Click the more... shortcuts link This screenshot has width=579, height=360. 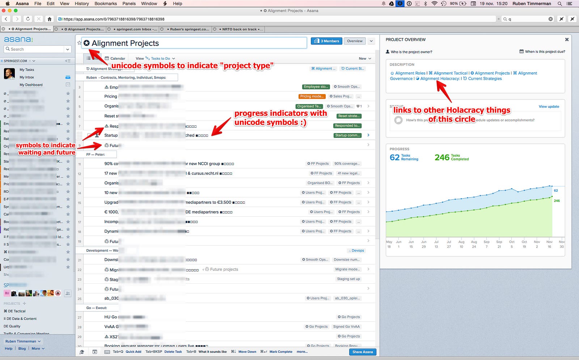tap(302, 352)
